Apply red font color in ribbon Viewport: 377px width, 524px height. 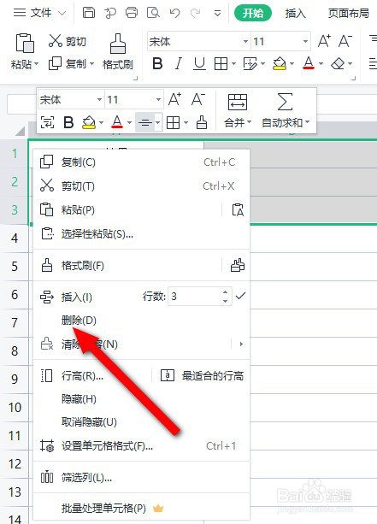click(x=309, y=63)
